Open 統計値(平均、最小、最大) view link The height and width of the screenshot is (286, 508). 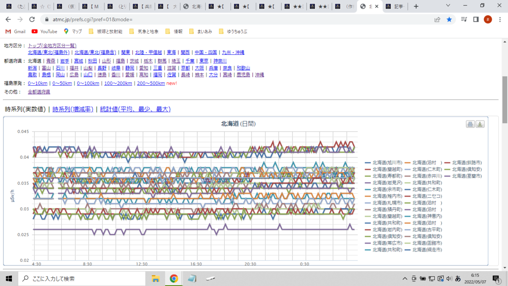(135, 109)
